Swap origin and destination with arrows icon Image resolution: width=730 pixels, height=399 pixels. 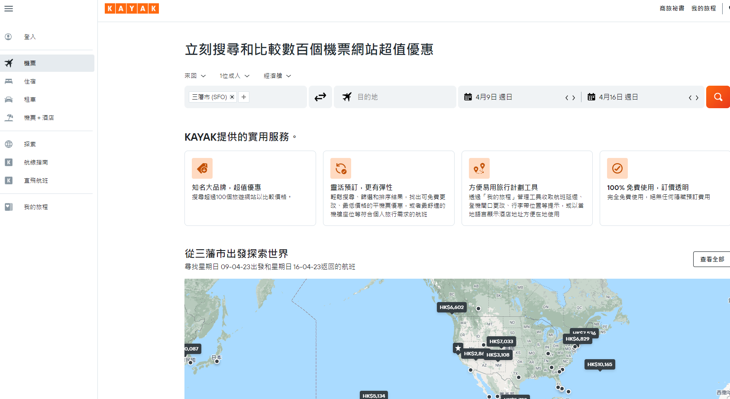pos(320,97)
